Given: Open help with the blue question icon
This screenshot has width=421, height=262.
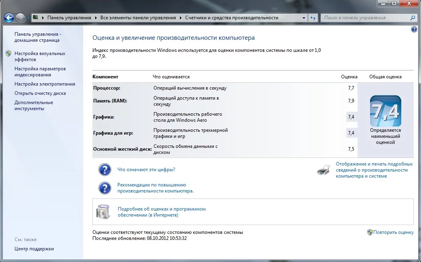Looking at the screenshot, I should click(414, 29).
